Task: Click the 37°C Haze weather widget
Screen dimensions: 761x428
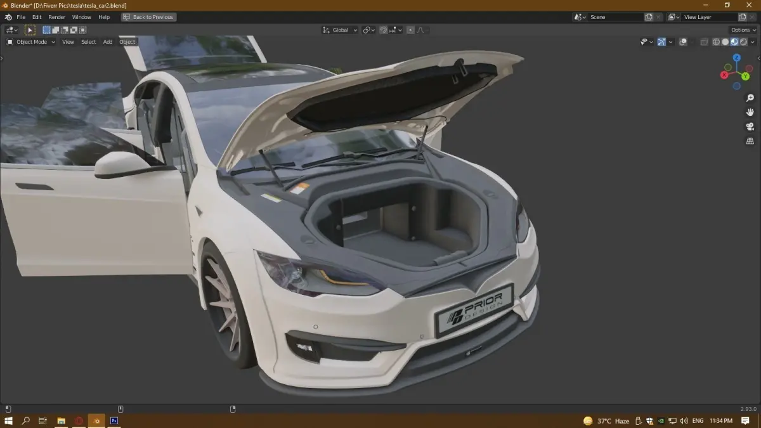Action: pos(606,421)
